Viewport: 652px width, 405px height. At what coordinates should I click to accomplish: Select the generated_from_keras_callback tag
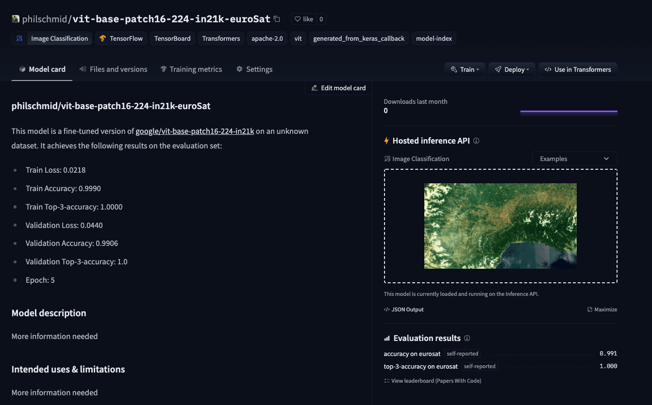point(359,38)
